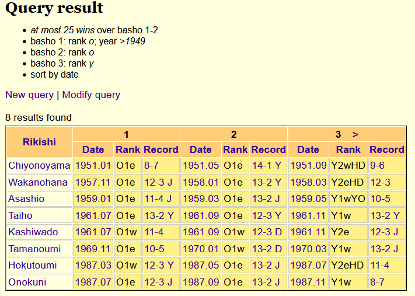
Task: Click Chiyonoyama's 8-7 record
Action: tap(151, 165)
